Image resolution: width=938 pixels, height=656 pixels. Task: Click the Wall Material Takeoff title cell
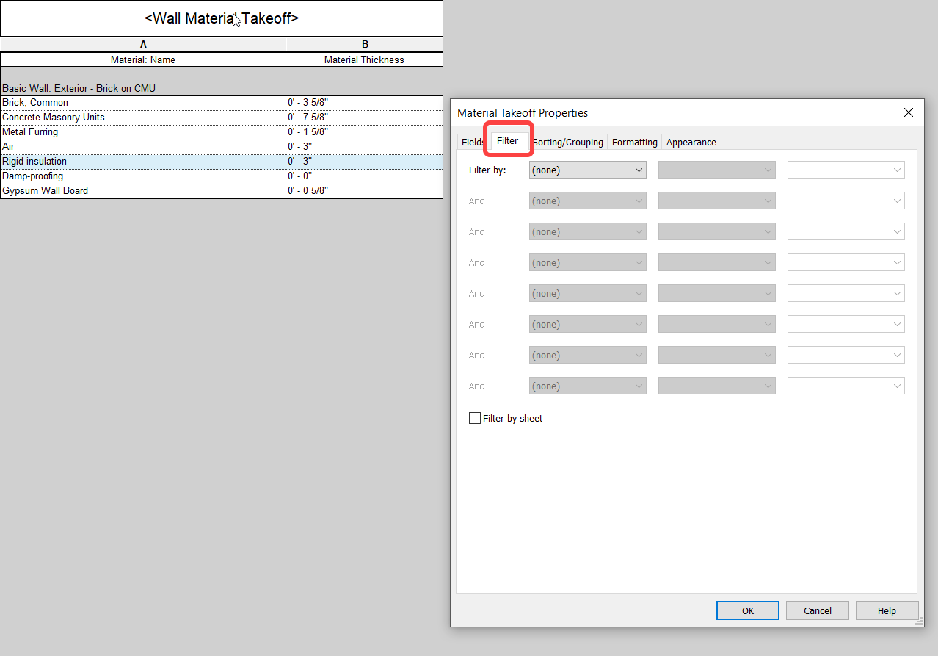tap(221, 18)
